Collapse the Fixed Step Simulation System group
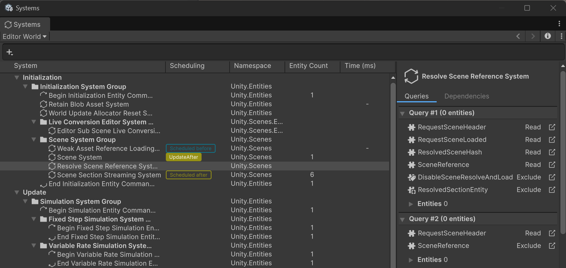 point(34,219)
